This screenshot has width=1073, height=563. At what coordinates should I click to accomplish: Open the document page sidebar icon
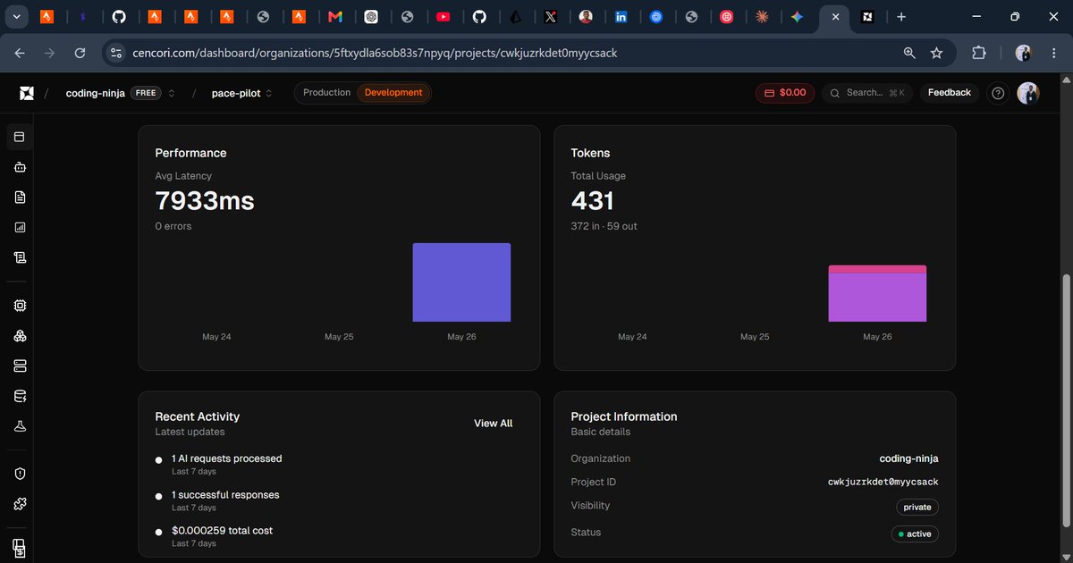click(20, 197)
